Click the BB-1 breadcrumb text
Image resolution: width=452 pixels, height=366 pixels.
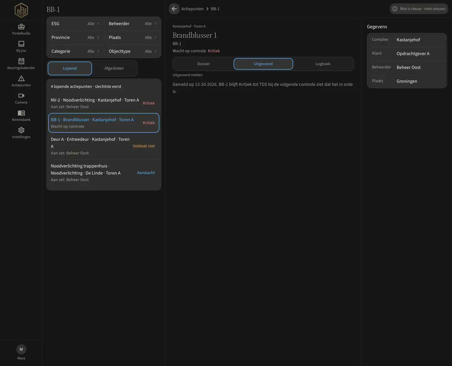(x=215, y=9)
